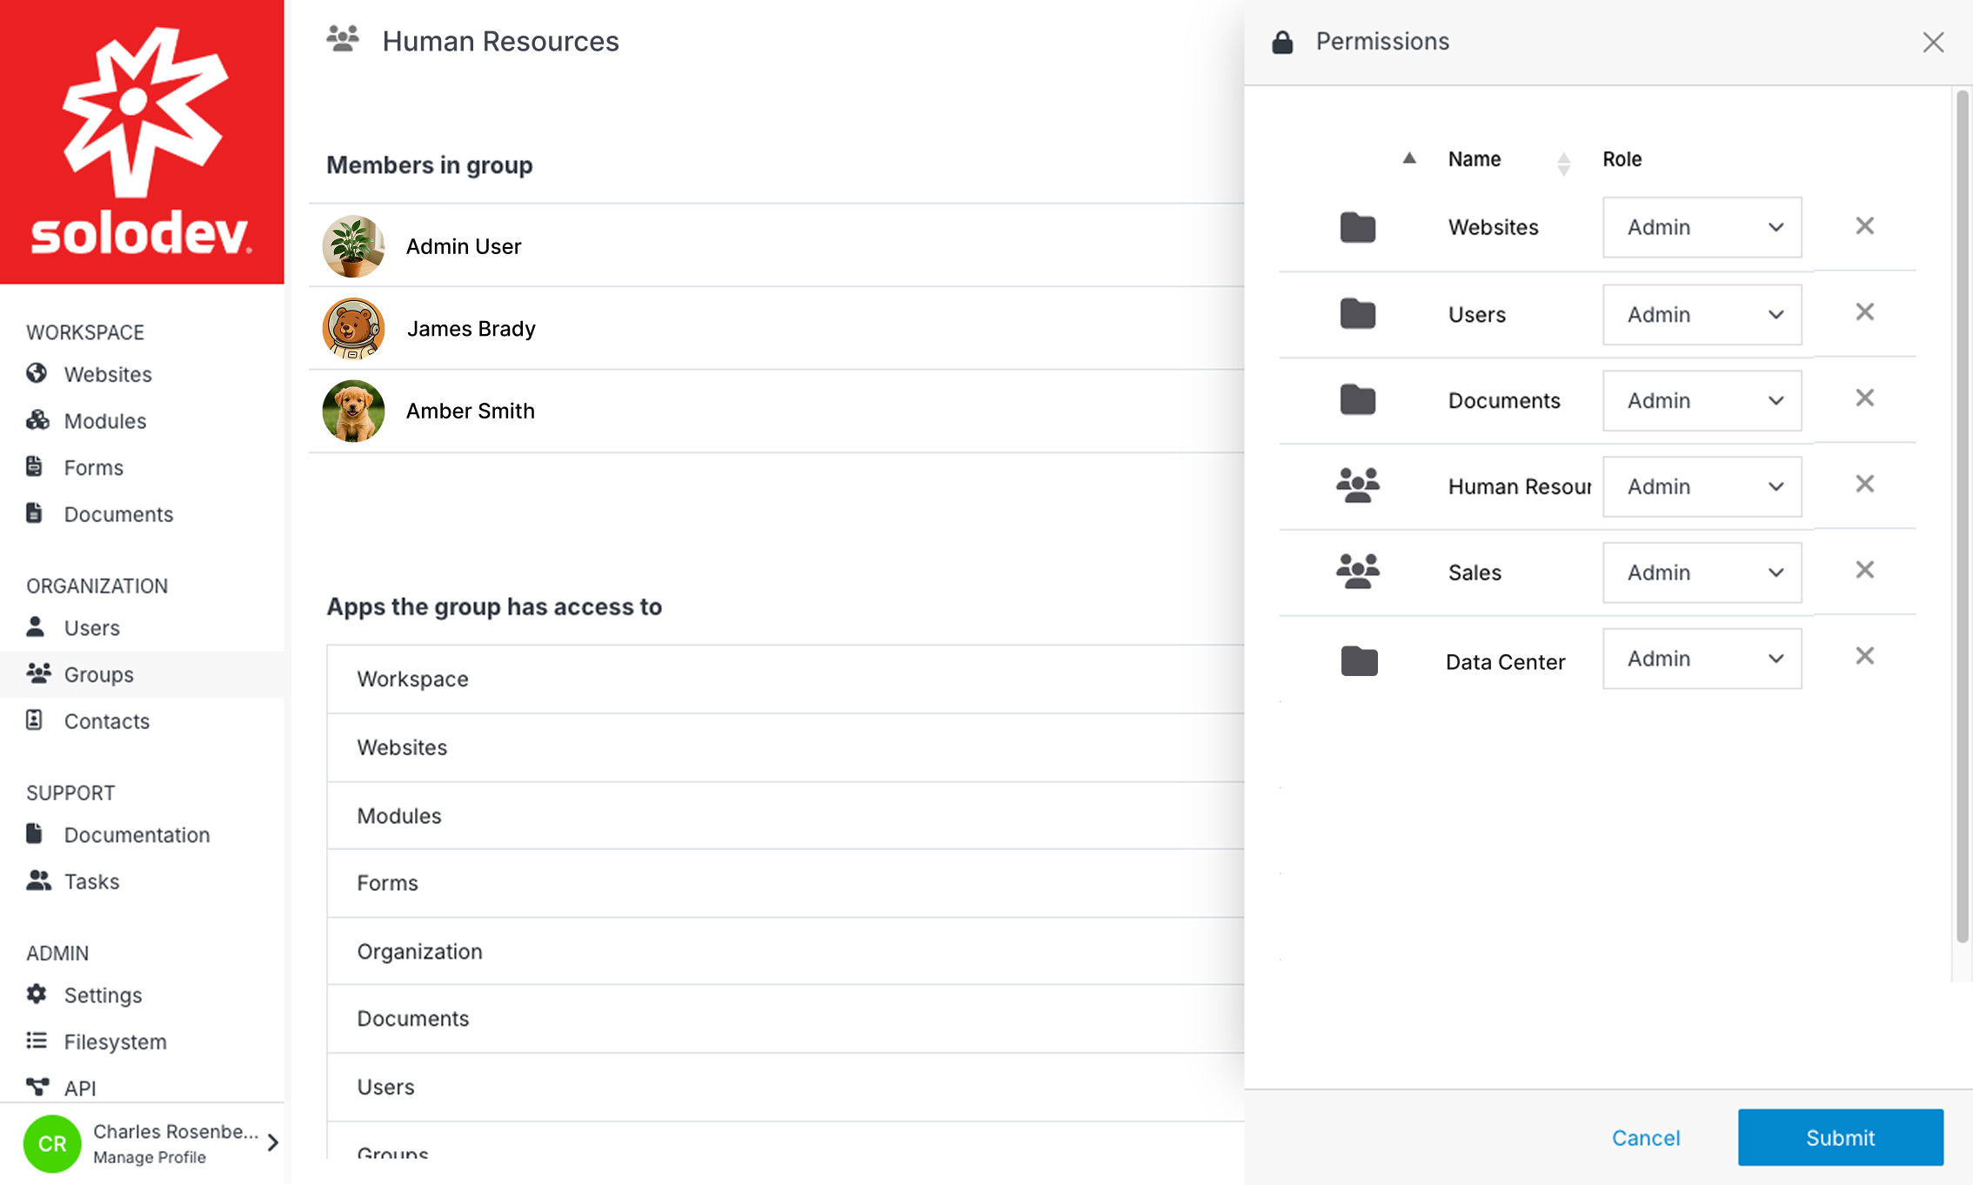
Task: Click the Modules cubes icon in sidebar
Action: point(37,420)
